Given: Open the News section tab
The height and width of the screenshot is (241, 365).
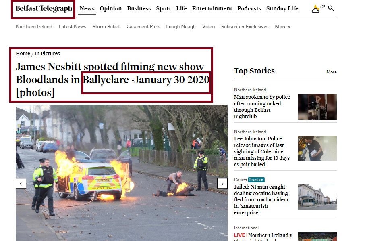Looking at the screenshot, I should coord(87,8).
